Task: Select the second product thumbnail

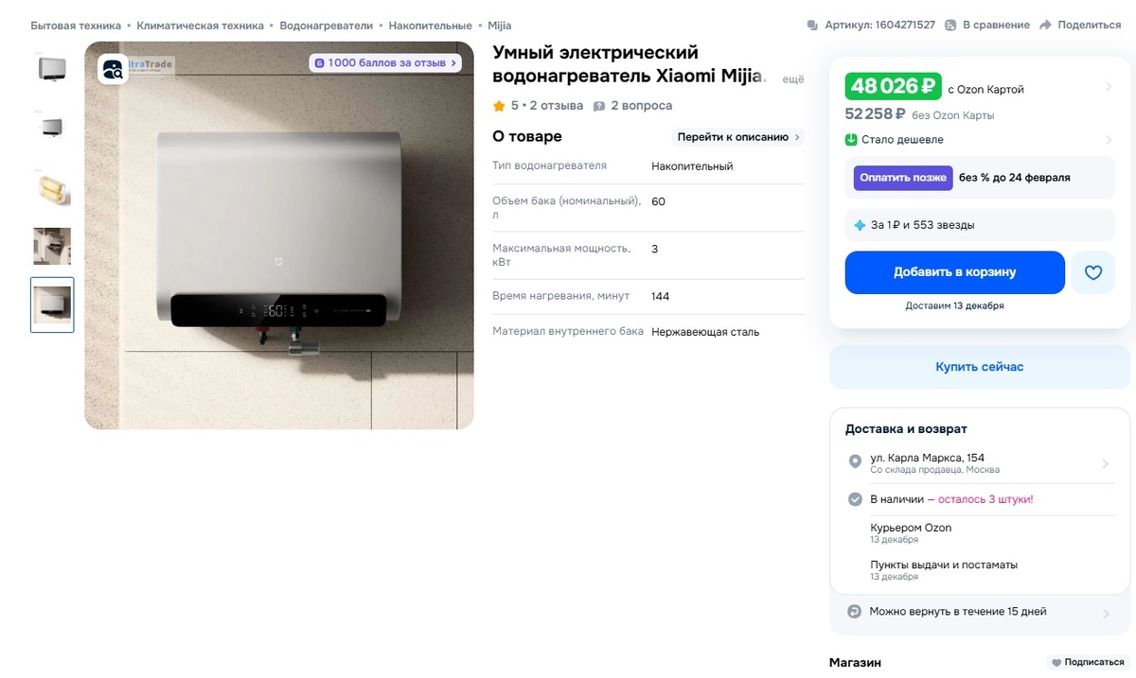Action: point(52,128)
